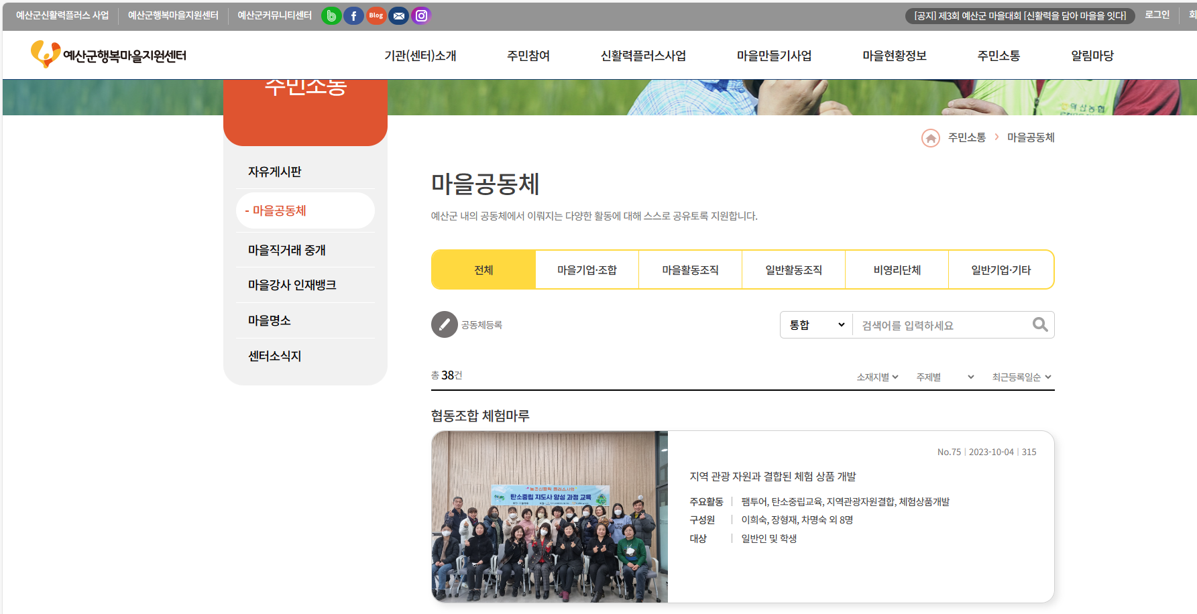Click the search magnifier icon
This screenshot has width=1197, height=614.
point(1039,324)
